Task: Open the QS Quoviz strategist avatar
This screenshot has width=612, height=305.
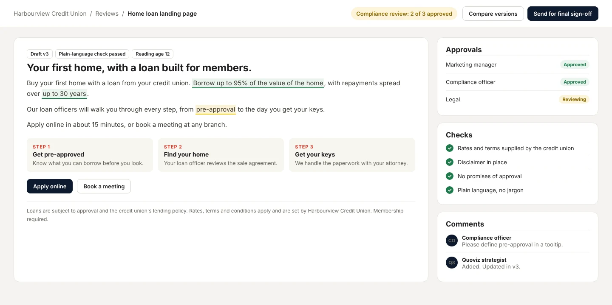Action: tap(452, 263)
